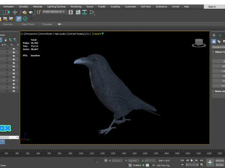Open the Publish menu
Screen dimensions: 225x168
click(102, 7)
